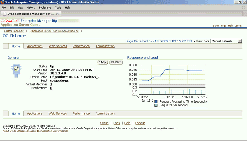Image resolution: width=247 pixels, height=141 pixels.
Task: Close the Oracle Enterprise Manager browser tab
Action: 58,14
